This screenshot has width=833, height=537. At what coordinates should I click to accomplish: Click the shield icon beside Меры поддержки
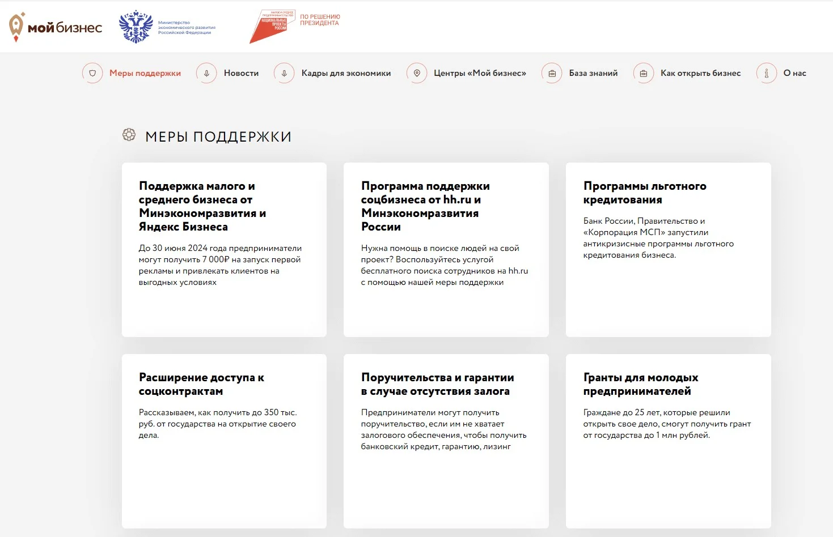point(92,73)
